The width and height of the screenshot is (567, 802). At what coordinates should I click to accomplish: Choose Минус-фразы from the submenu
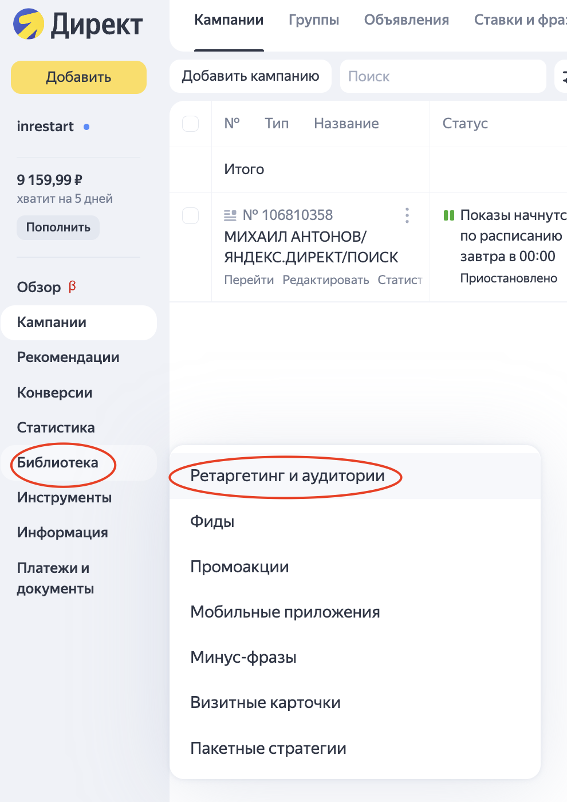(x=355, y=657)
